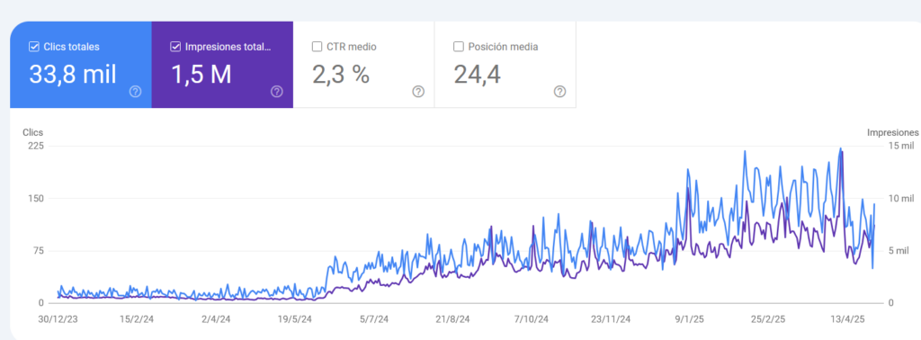This screenshot has height=340, width=921.
Task: Select the 33,8 mil clicks value
Action: click(x=73, y=74)
